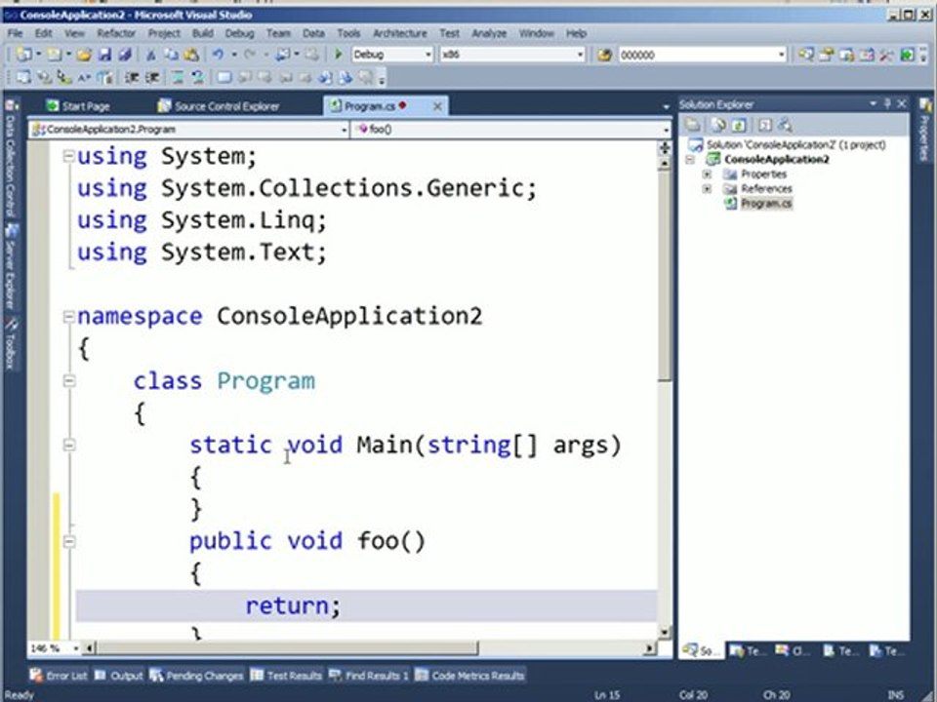Viewport: 937px width, 702px height.
Task: Click the Navigate Backward toolbar icon
Action: 281,55
